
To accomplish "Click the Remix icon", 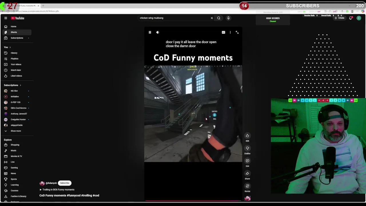I will (x=247, y=186).
